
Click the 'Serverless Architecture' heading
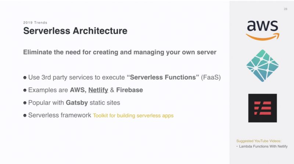(75, 31)
